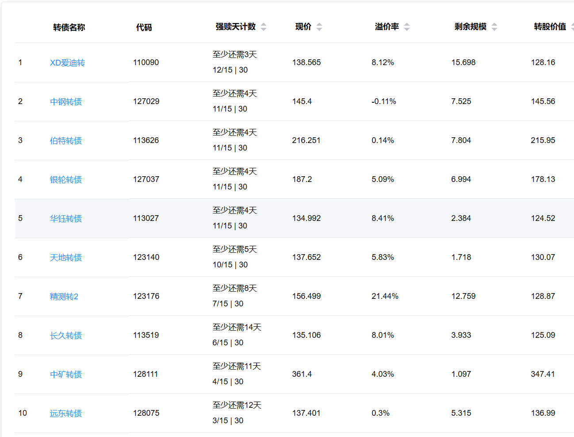This screenshot has height=437, width=574.
Task: Select the 华钰转债 link
Action: (66, 219)
